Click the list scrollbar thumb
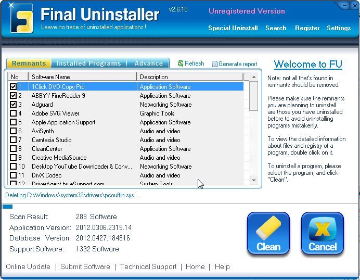The image size is (360, 280). 254,96
